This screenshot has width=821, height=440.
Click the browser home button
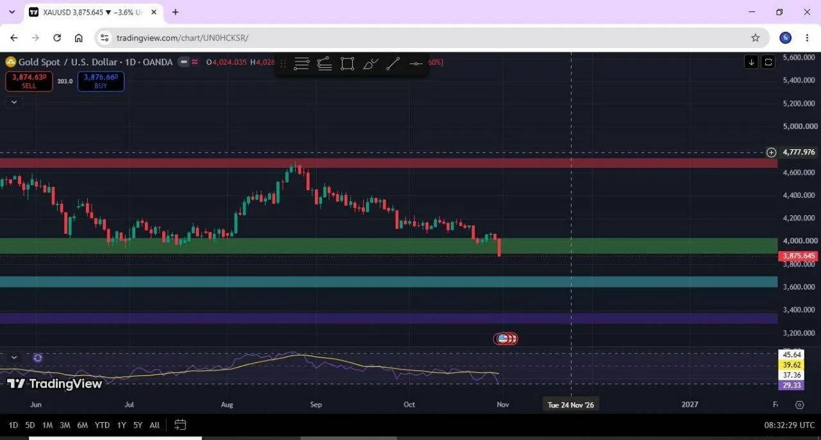[78, 38]
